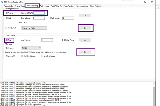Open the Condition(EPC) dropdown
The width and height of the screenshot is (160, 106).
pos(34,28)
